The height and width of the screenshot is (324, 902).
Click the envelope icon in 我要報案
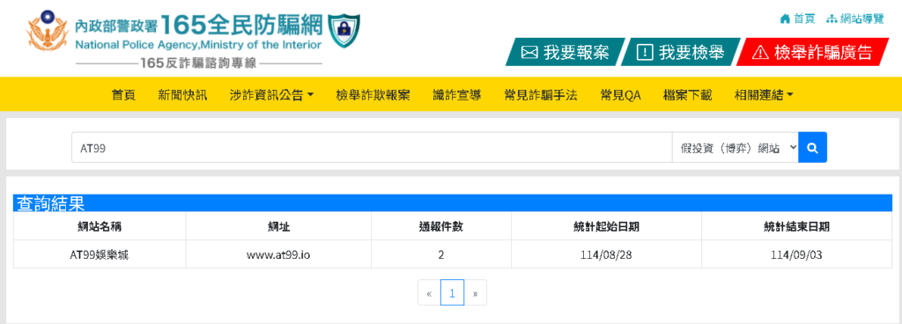click(529, 53)
